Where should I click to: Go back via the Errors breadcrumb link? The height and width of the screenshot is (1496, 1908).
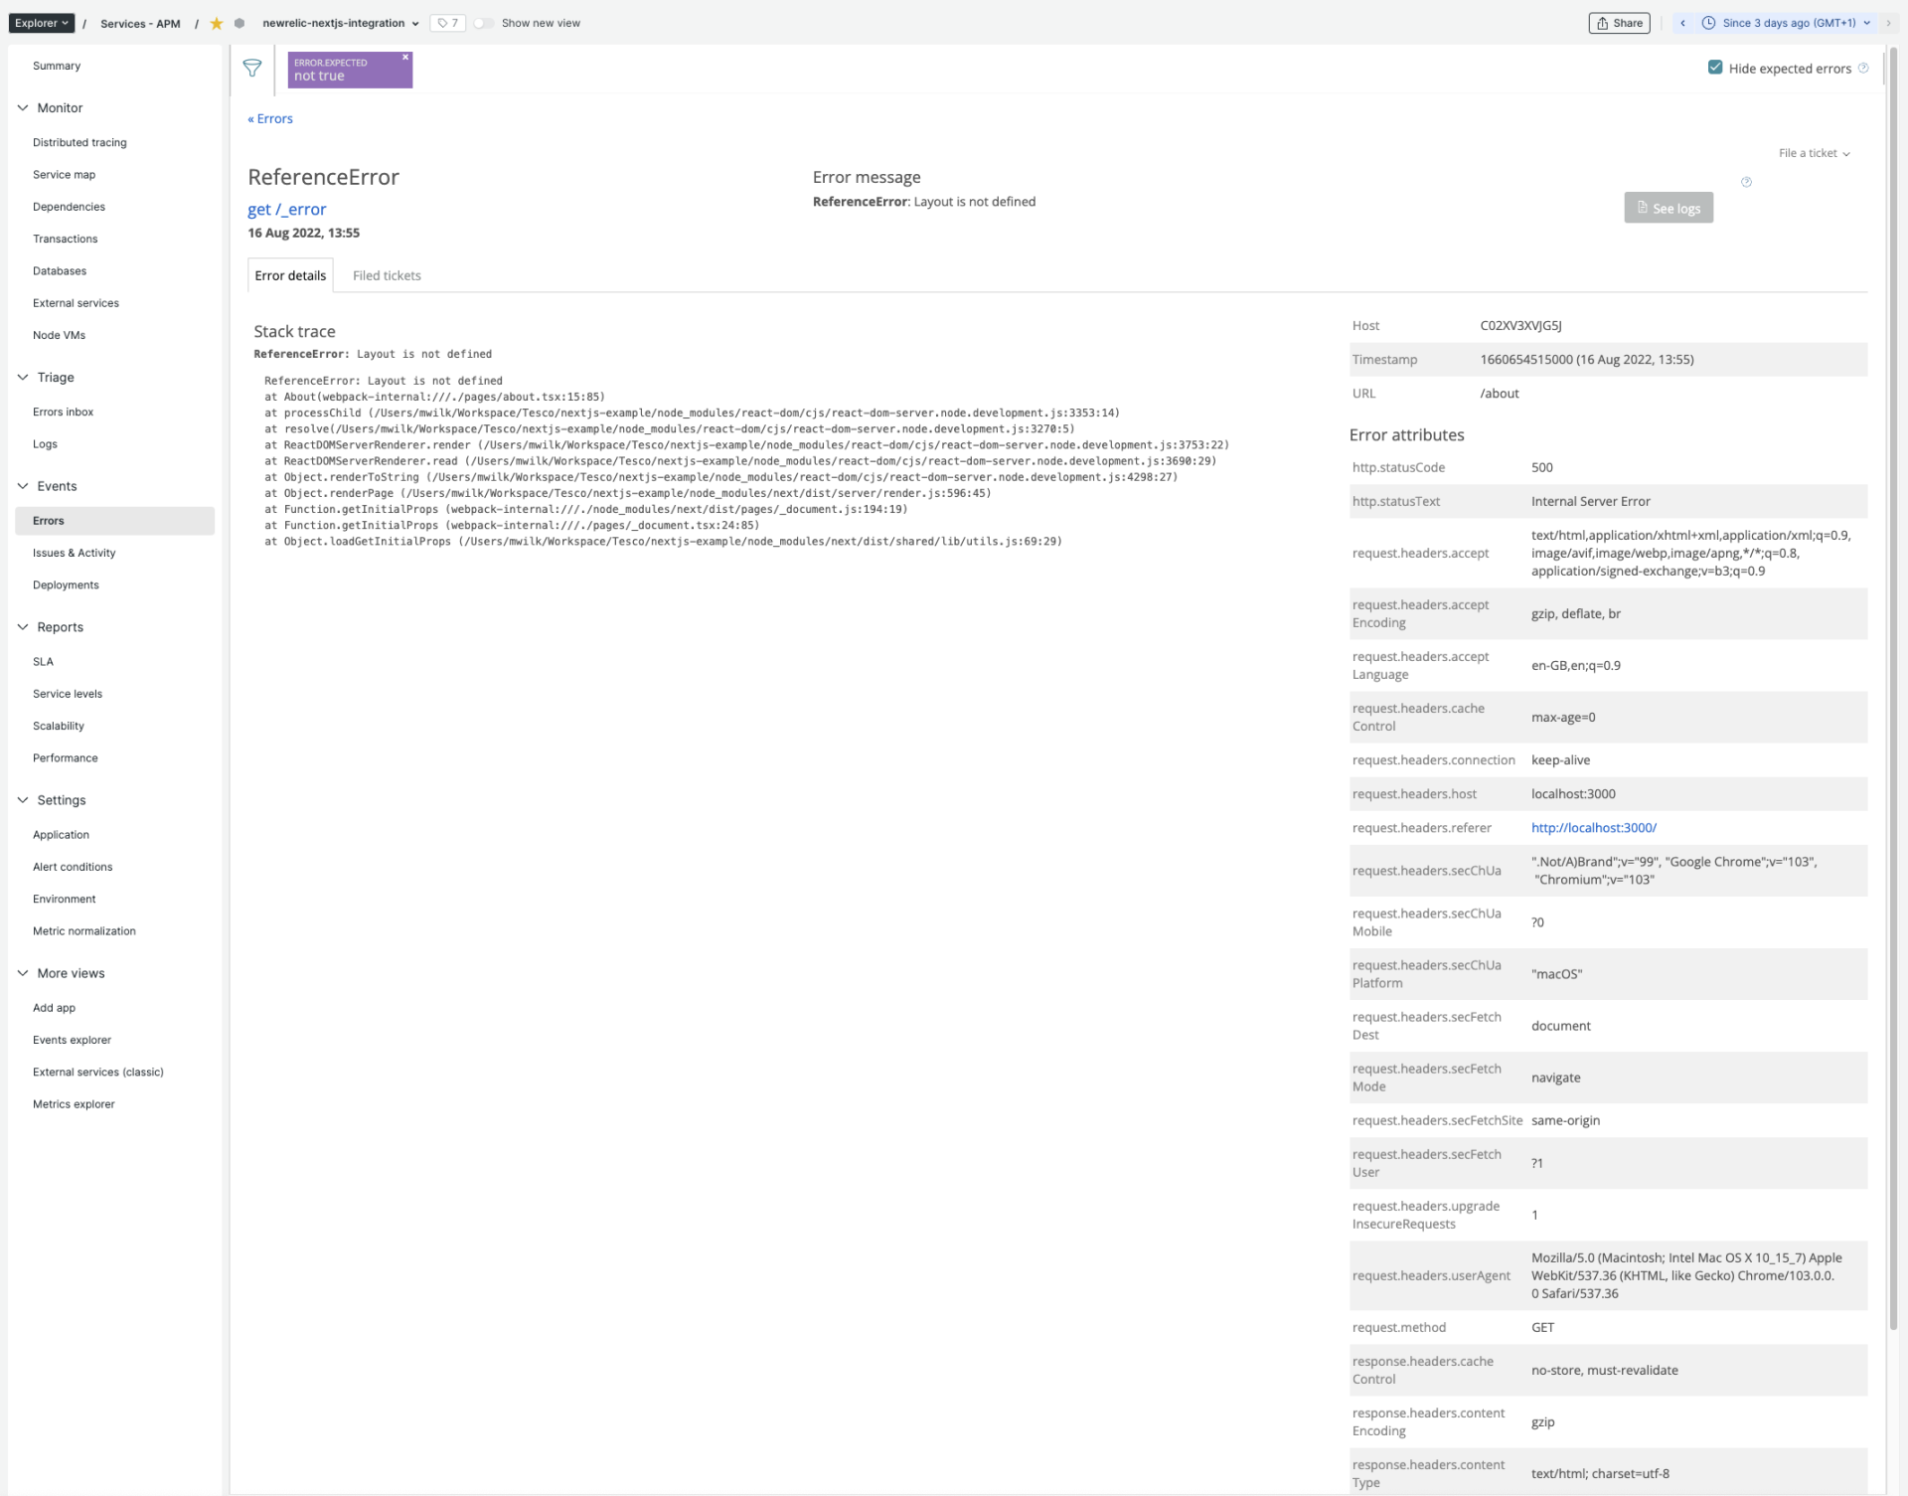click(x=269, y=118)
